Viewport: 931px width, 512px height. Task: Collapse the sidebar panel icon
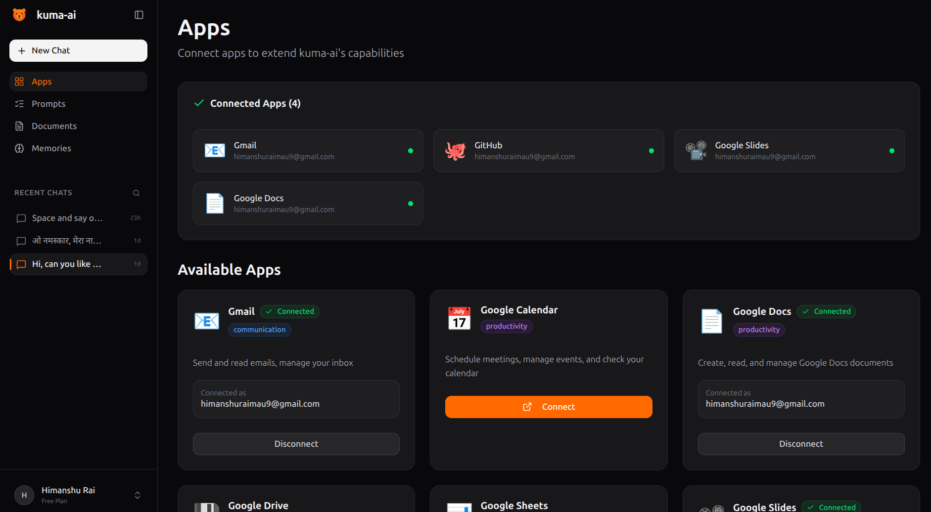coord(139,15)
